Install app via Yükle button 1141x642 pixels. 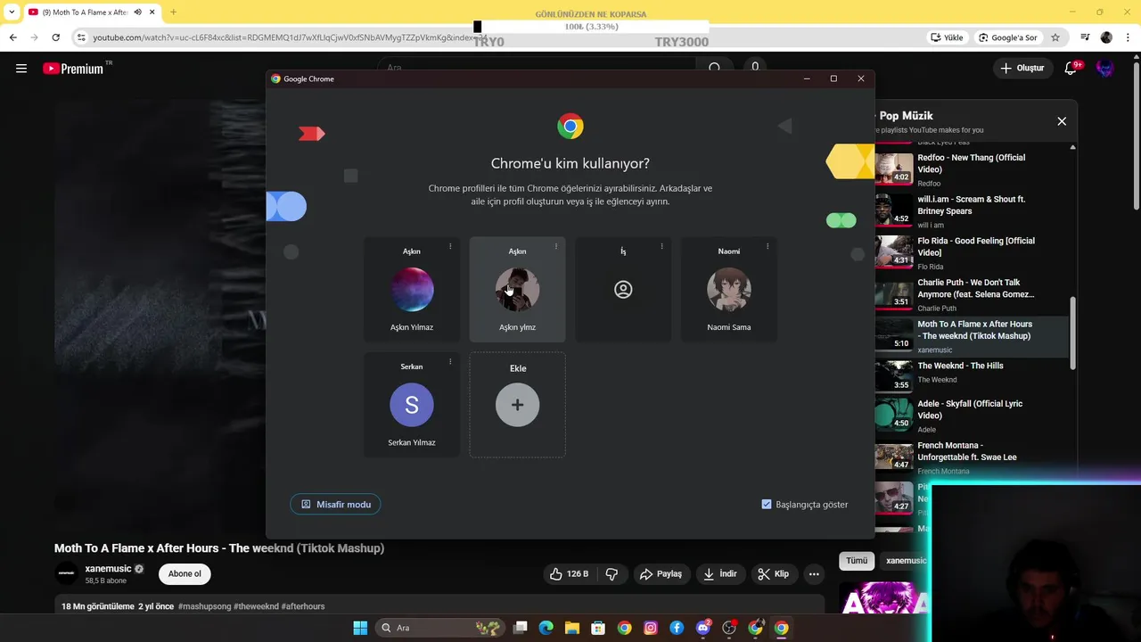[948, 37]
